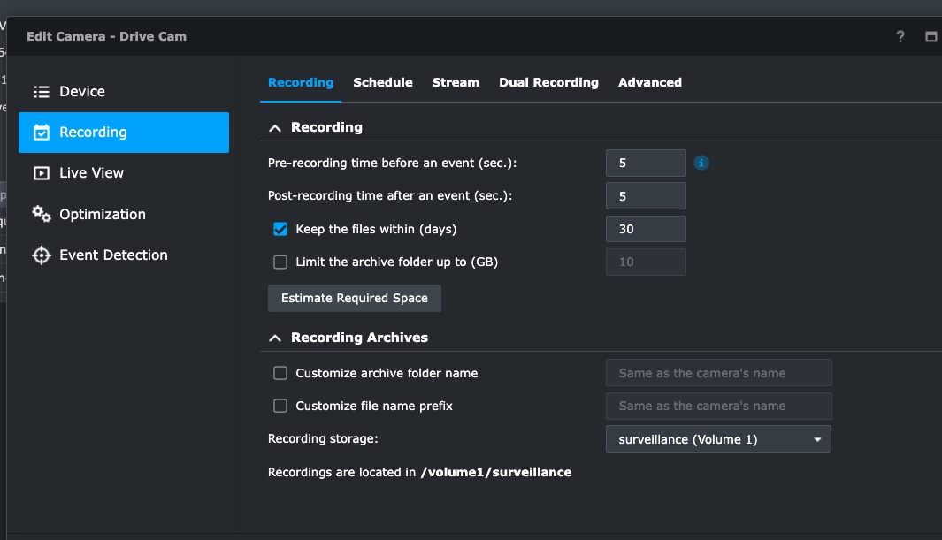Click the Estimate Required Space button
942x540 pixels.
(x=354, y=298)
